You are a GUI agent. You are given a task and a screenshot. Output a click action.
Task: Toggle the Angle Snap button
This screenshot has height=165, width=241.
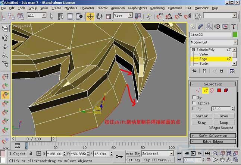click(x=169, y=16)
